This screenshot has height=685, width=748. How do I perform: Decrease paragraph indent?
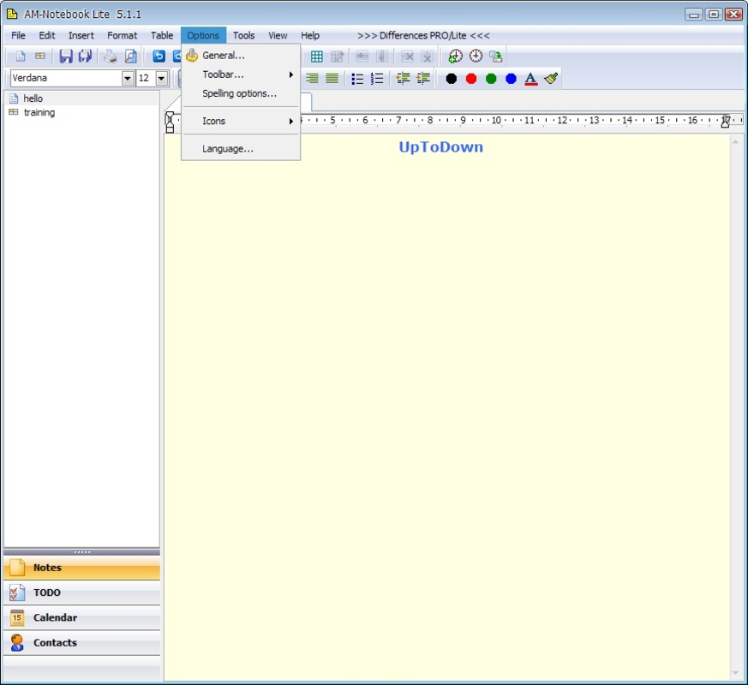pyautogui.click(x=403, y=78)
